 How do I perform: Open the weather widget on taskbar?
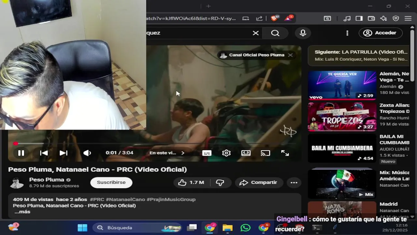[x=13, y=227]
